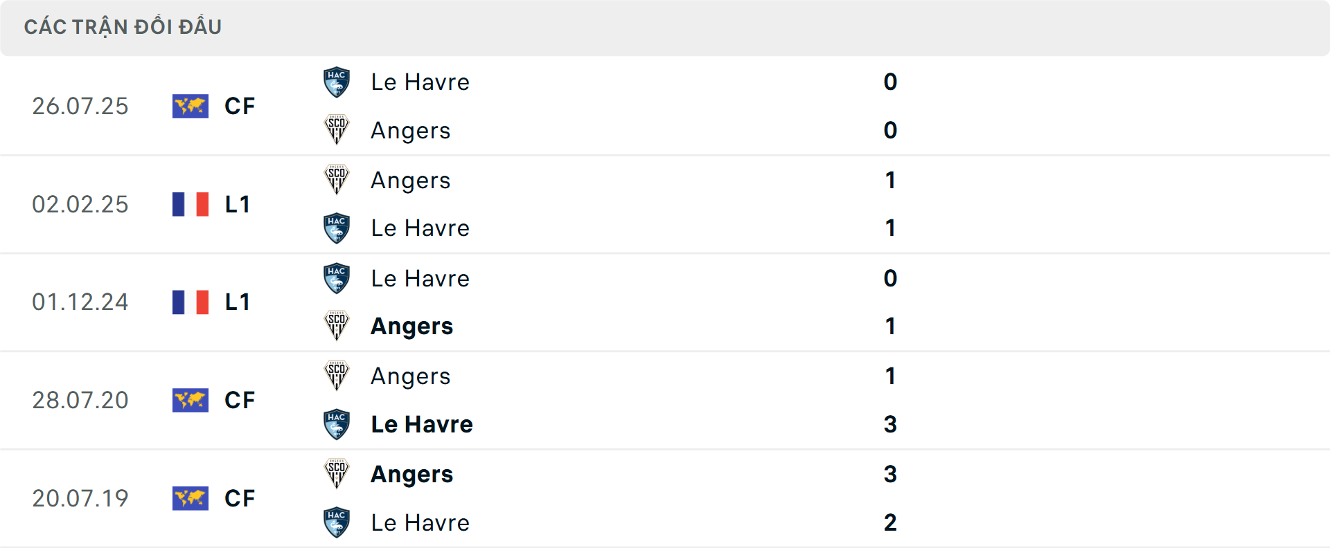Click the globe icon for the 28.07.20 friendly
The width and height of the screenshot is (1330, 548).
point(190,400)
